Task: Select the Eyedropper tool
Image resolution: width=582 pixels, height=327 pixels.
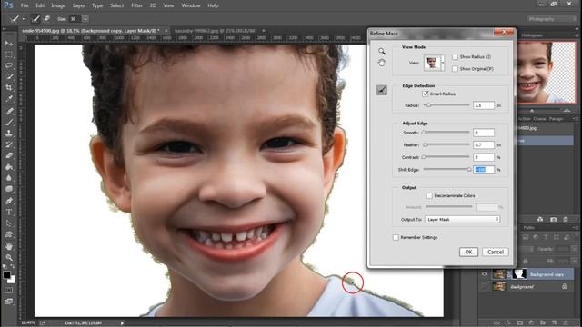Action: [x=9, y=99]
